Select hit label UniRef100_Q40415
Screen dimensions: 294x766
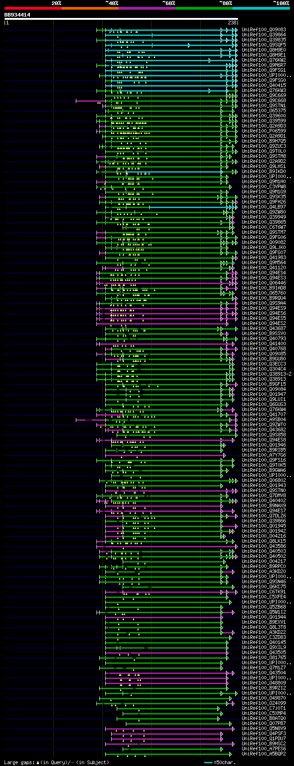click(x=264, y=85)
